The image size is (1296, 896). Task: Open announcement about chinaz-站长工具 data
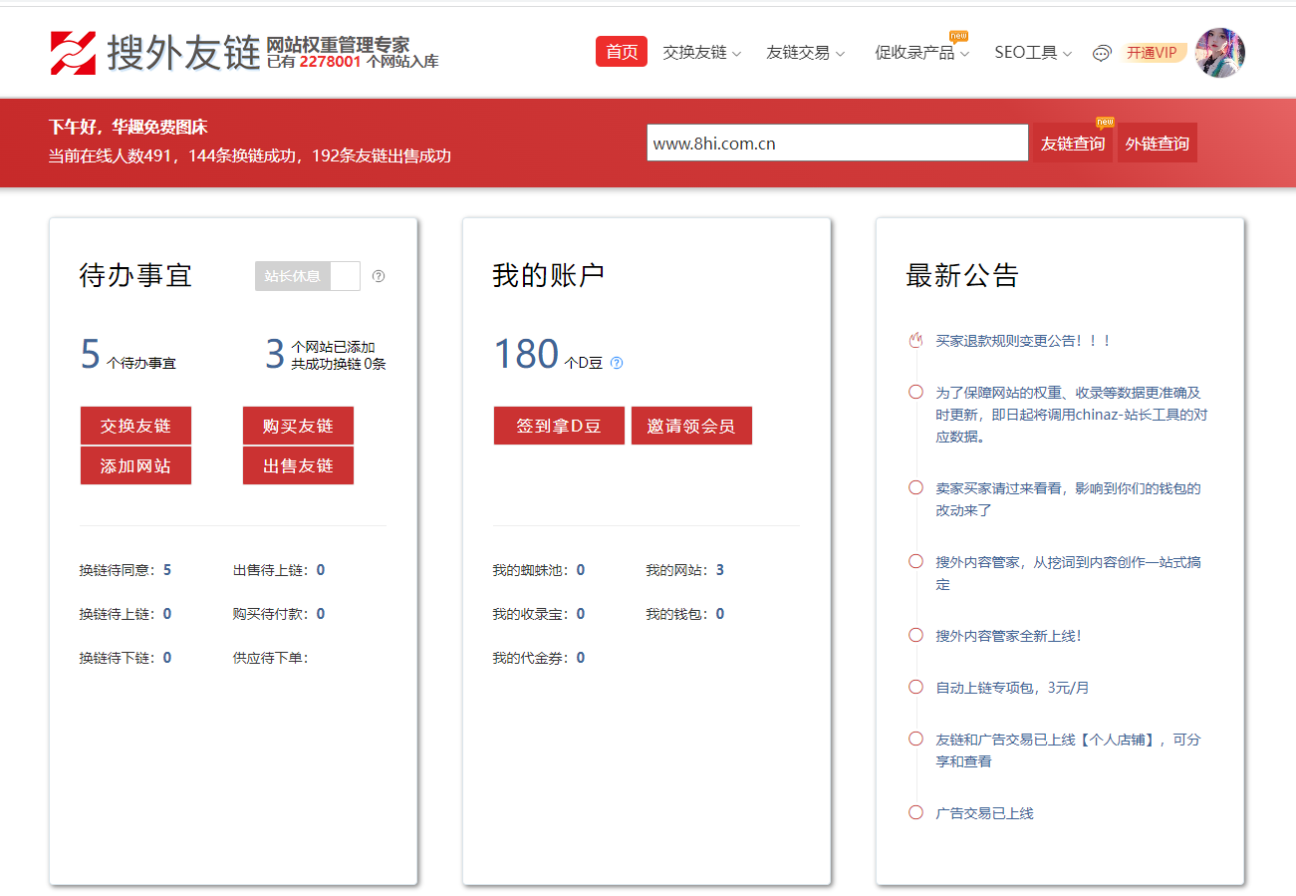click(1072, 415)
